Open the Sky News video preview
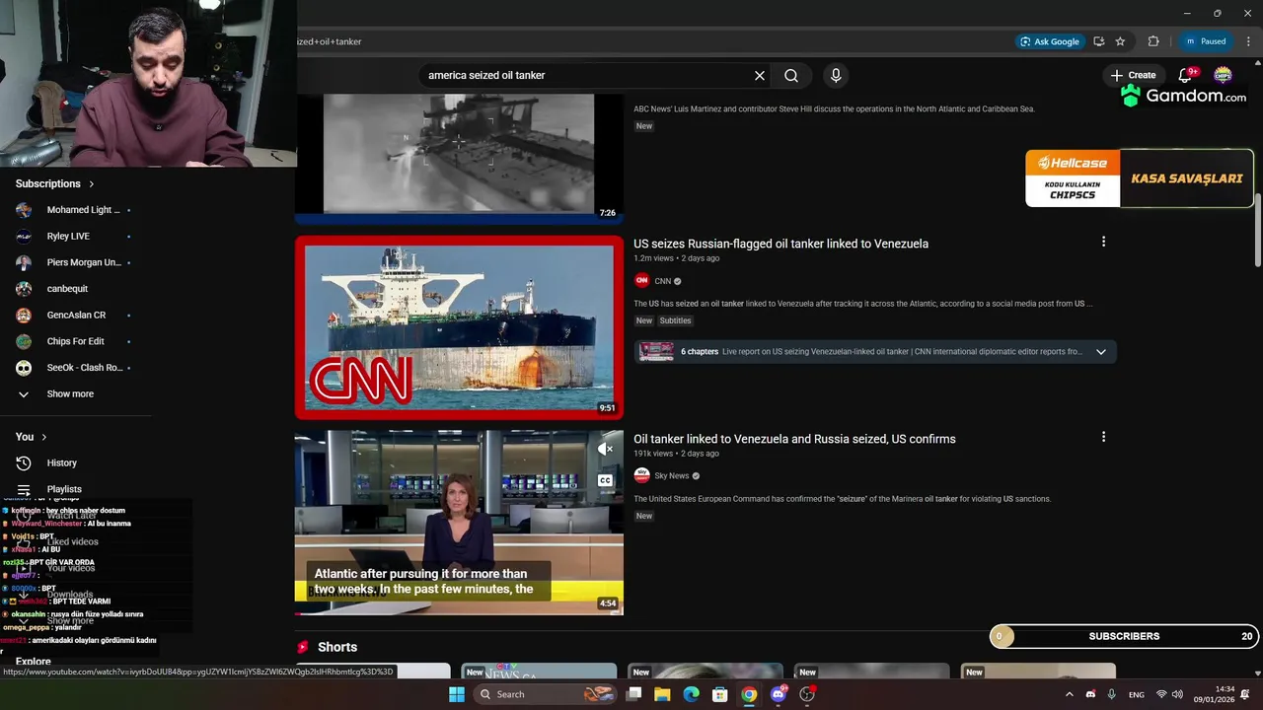This screenshot has width=1263, height=710. coord(459,522)
